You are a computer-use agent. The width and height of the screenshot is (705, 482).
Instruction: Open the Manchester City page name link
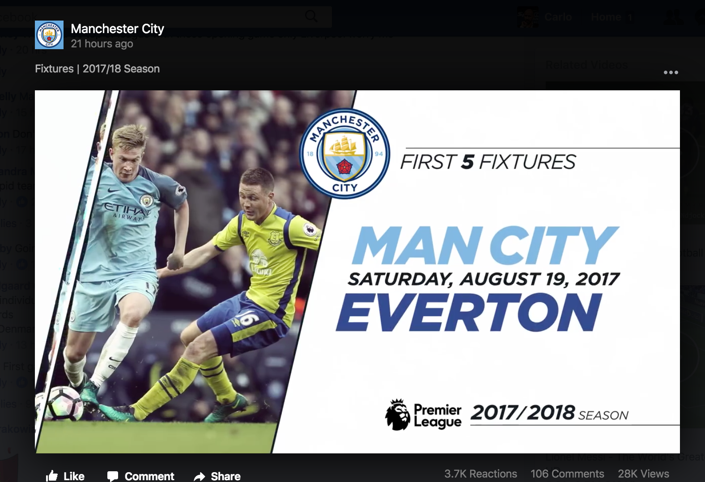point(117,29)
